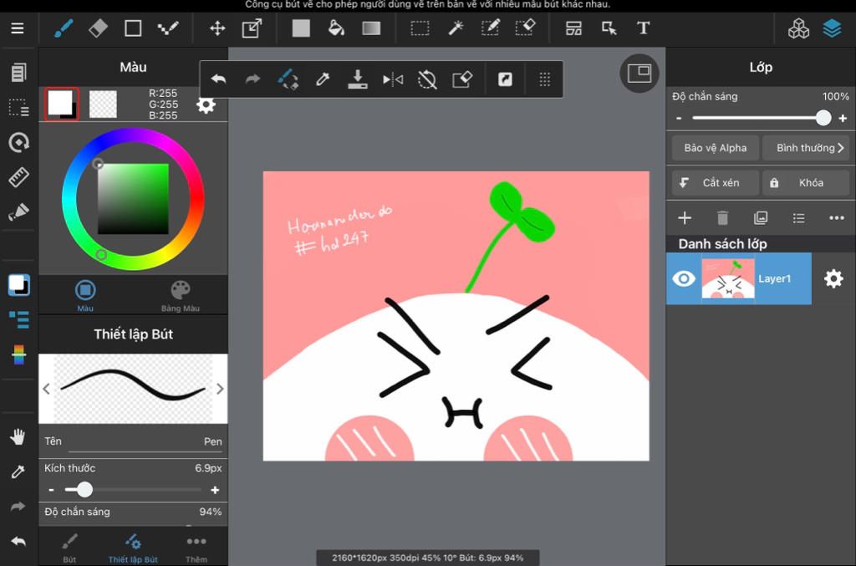The height and width of the screenshot is (566, 856).
Task: Hide Layer1 with the eye icon
Action: (684, 278)
